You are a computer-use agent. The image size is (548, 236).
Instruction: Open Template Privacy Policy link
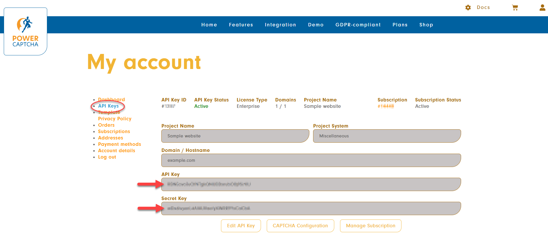(x=115, y=115)
